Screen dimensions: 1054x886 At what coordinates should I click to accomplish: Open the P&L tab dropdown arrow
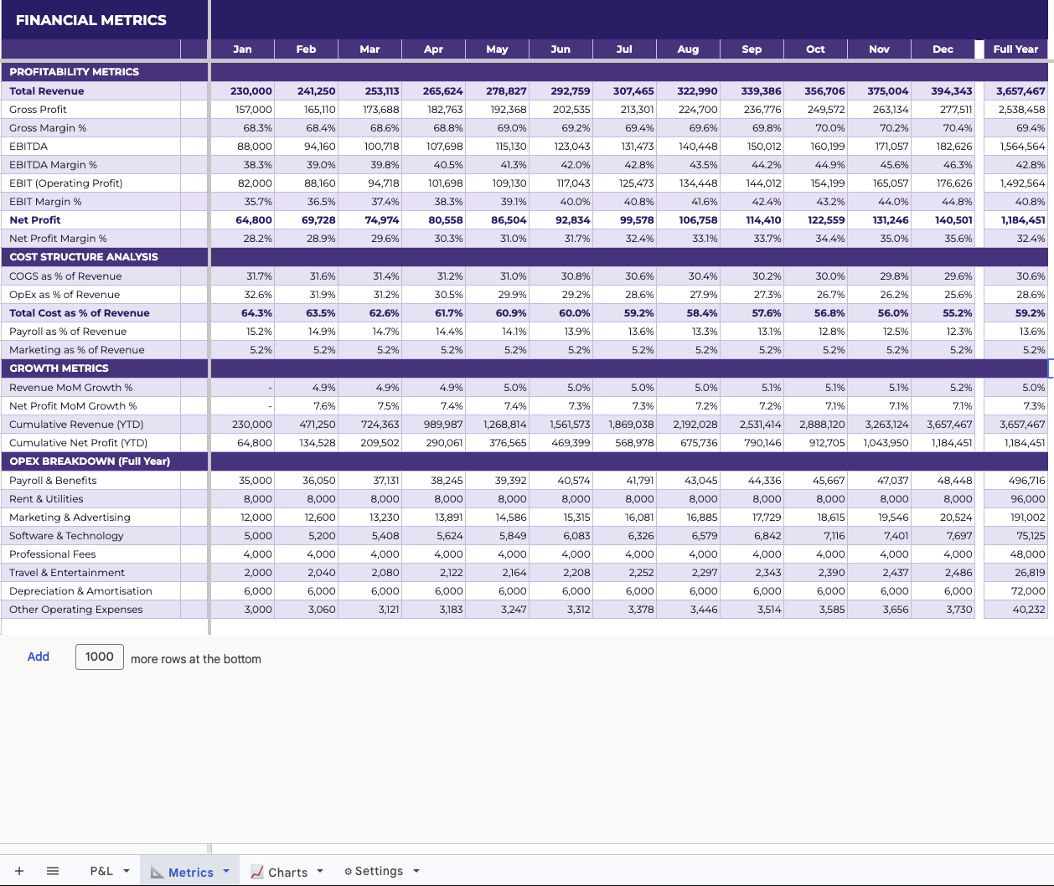point(127,871)
